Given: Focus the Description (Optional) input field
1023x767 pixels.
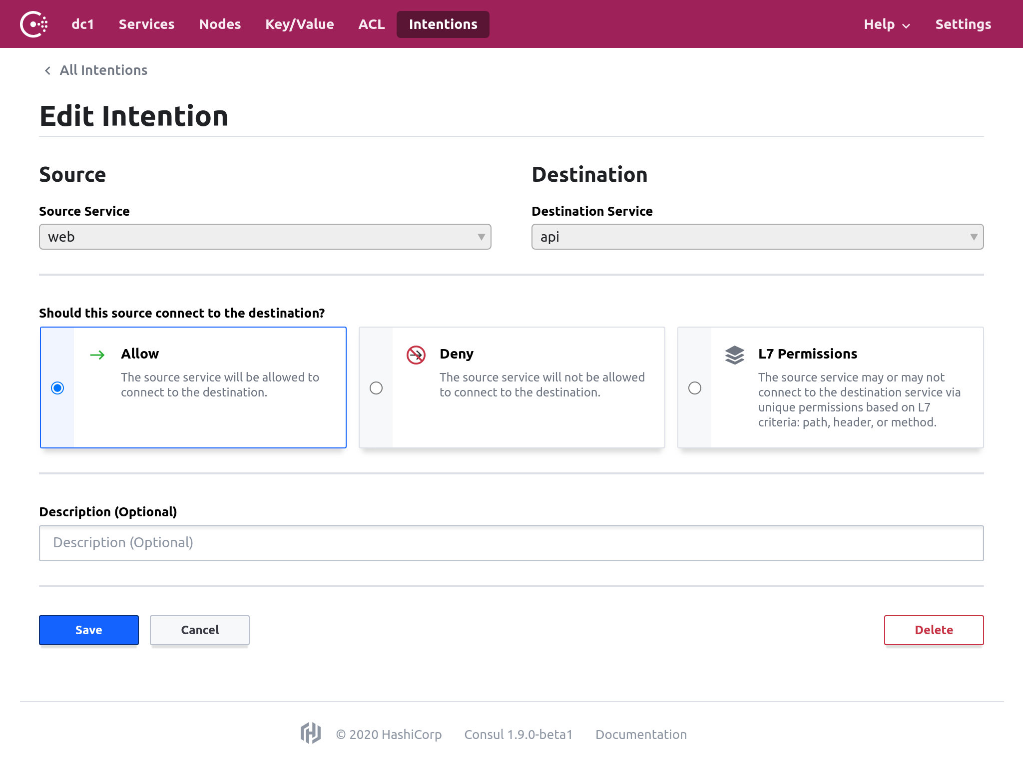Looking at the screenshot, I should point(511,543).
